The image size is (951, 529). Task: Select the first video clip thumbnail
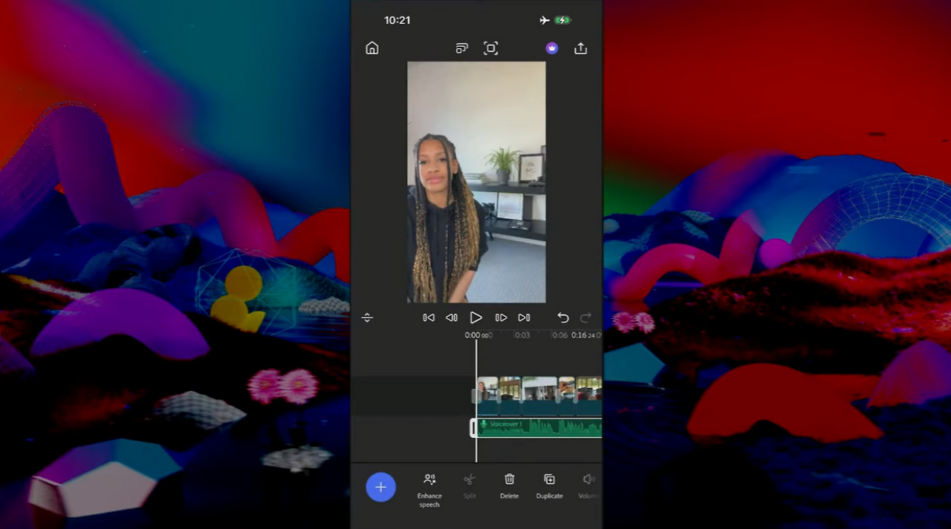click(487, 389)
